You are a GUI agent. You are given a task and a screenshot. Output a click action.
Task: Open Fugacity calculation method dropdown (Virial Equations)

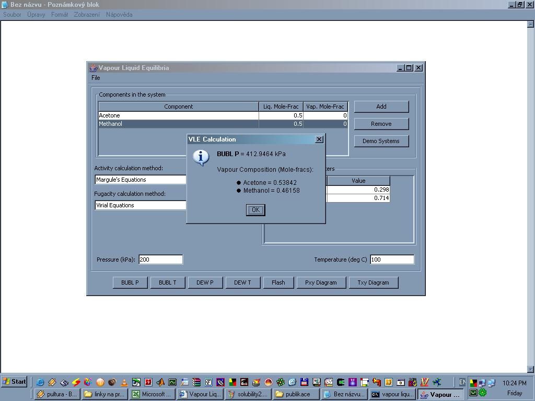[141, 205]
